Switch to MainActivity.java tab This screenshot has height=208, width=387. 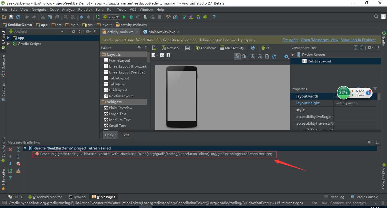coord(162,32)
